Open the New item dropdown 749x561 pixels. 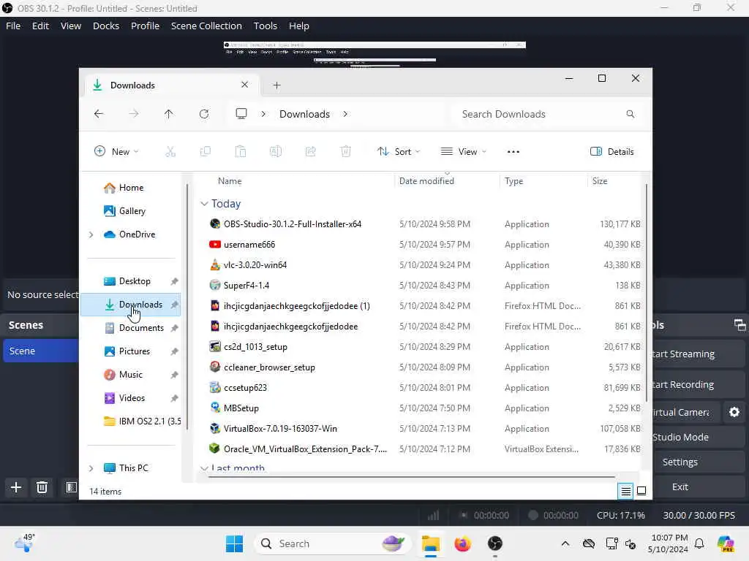point(116,152)
